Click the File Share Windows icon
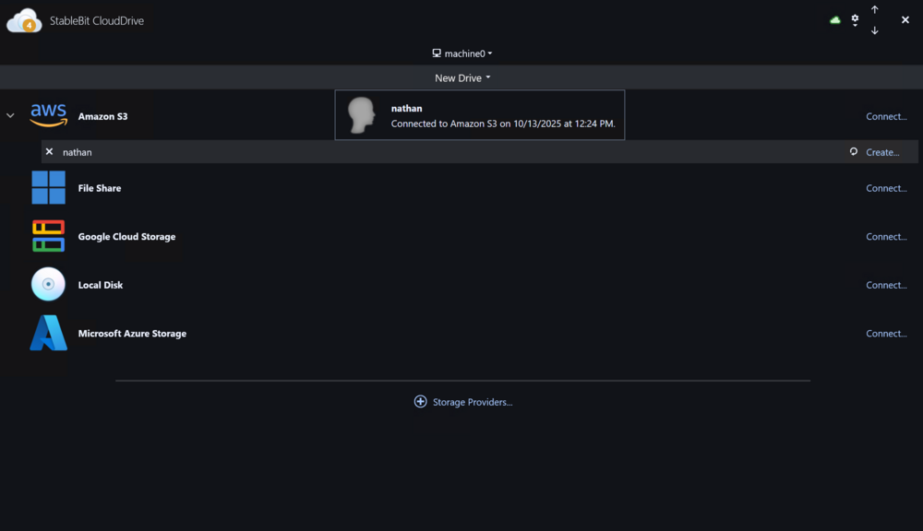This screenshot has height=531, width=923. tap(48, 187)
